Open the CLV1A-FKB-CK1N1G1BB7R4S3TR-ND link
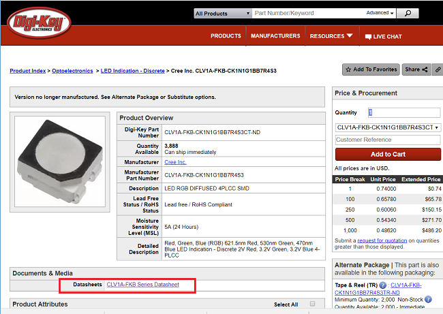 [378, 289]
